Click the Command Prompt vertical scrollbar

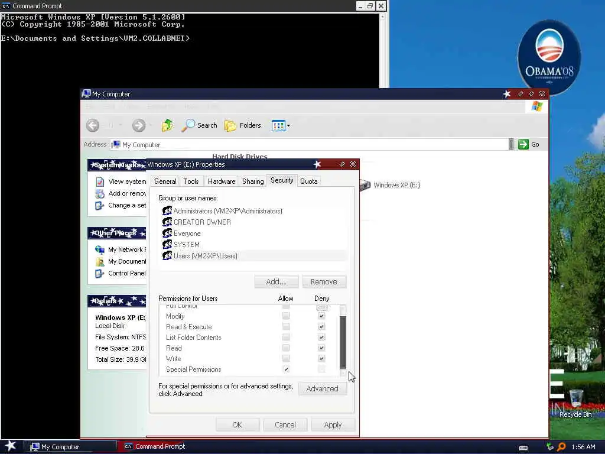pos(383,51)
